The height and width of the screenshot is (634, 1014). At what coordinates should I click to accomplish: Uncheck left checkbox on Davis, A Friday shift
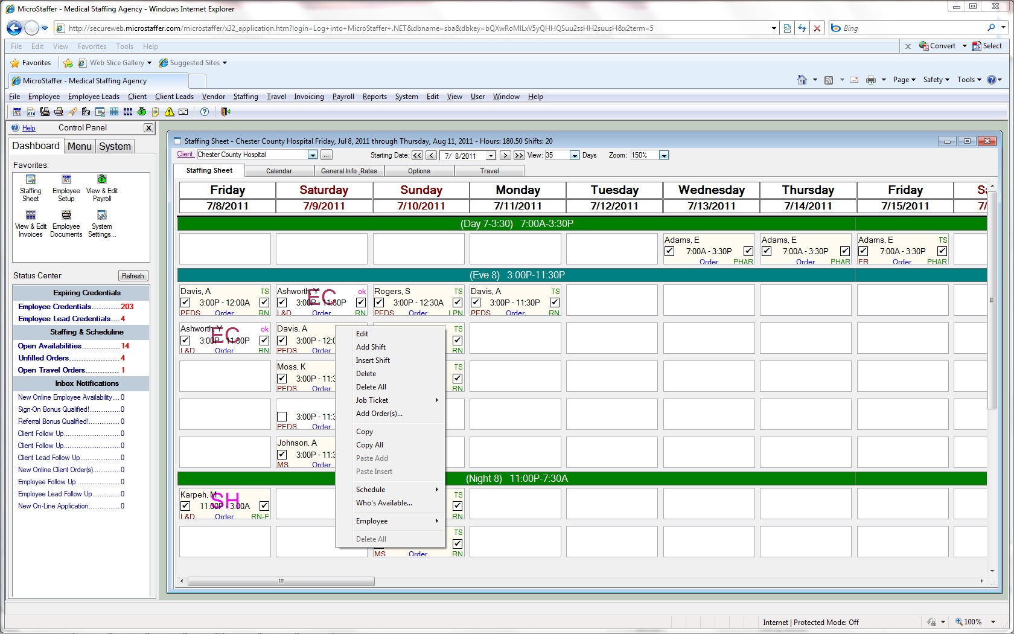185,303
